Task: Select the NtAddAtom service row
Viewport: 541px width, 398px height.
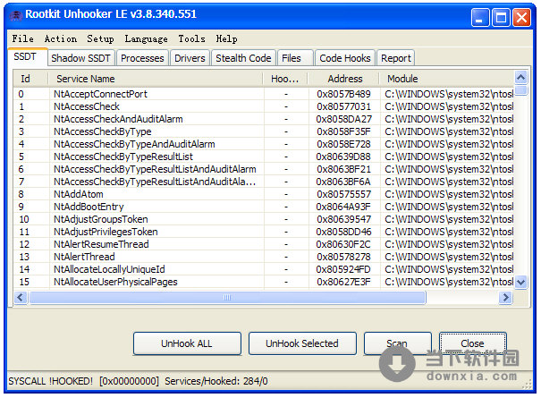Action: click(78, 194)
